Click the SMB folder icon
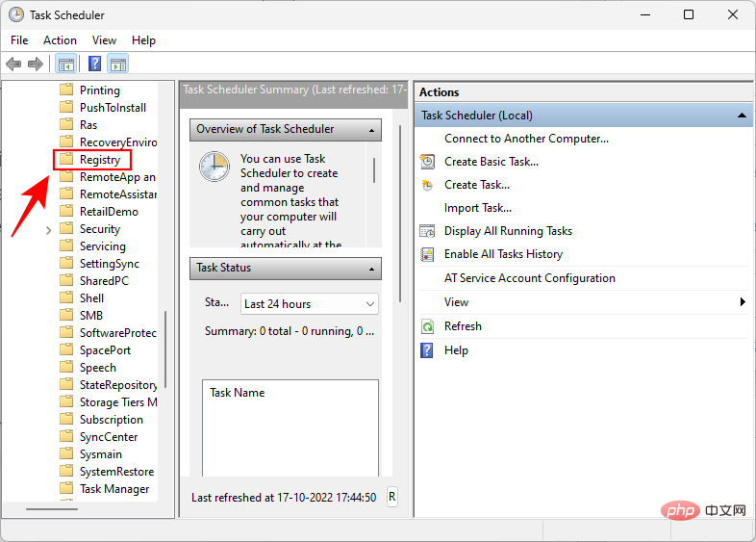The image size is (756, 542). click(x=66, y=315)
